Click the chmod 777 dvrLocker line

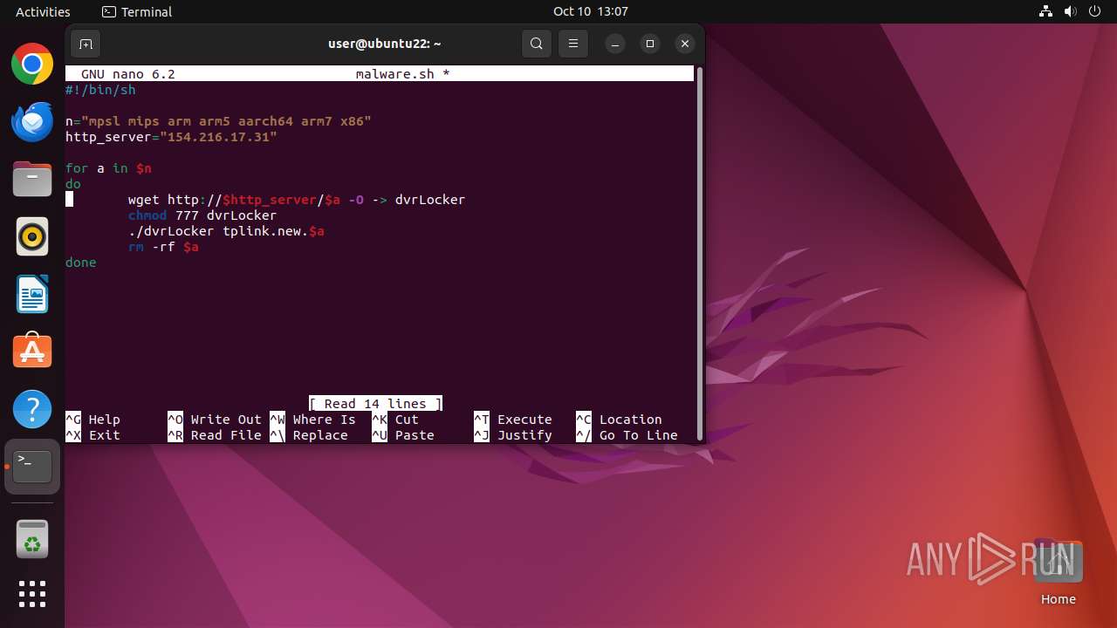point(202,215)
